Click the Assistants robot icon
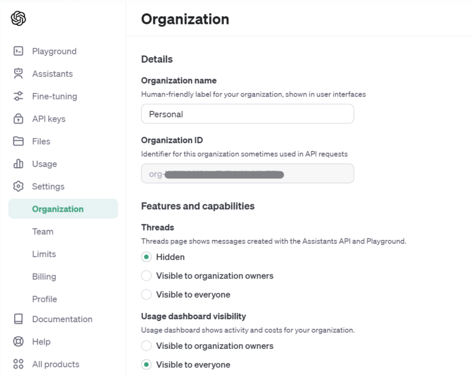The width and height of the screenshot is (471, 376). coord(18,74)
